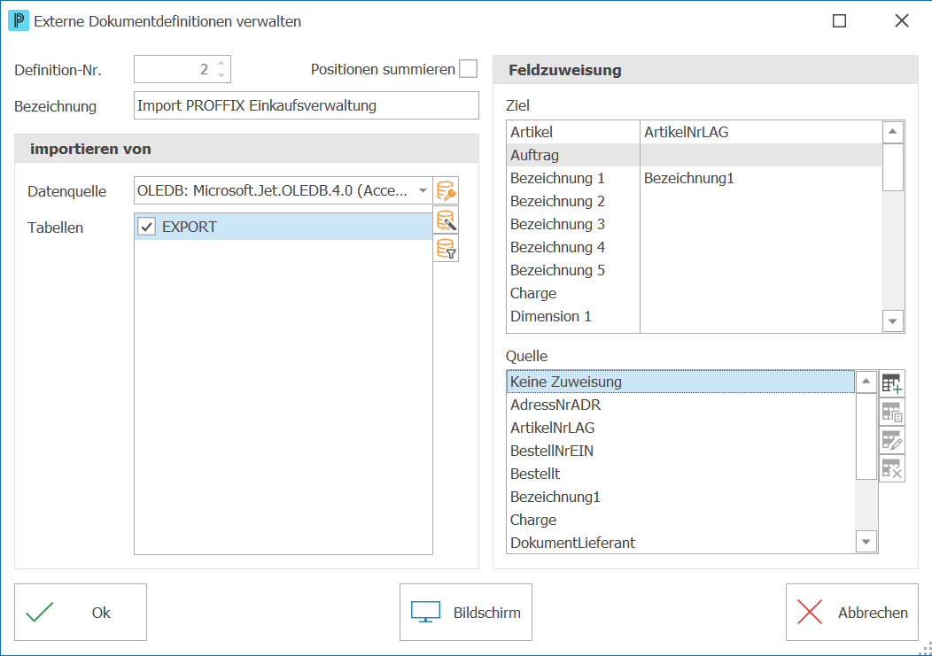Open data source connection settings icon
932x656 pixels.
[446, 190]
